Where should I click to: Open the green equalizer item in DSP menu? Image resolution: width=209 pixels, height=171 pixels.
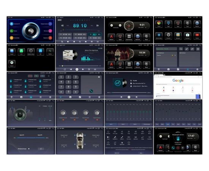tap(12, 31)
